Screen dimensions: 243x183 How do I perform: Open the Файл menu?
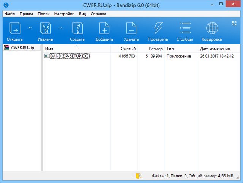(x=10, y=14)
